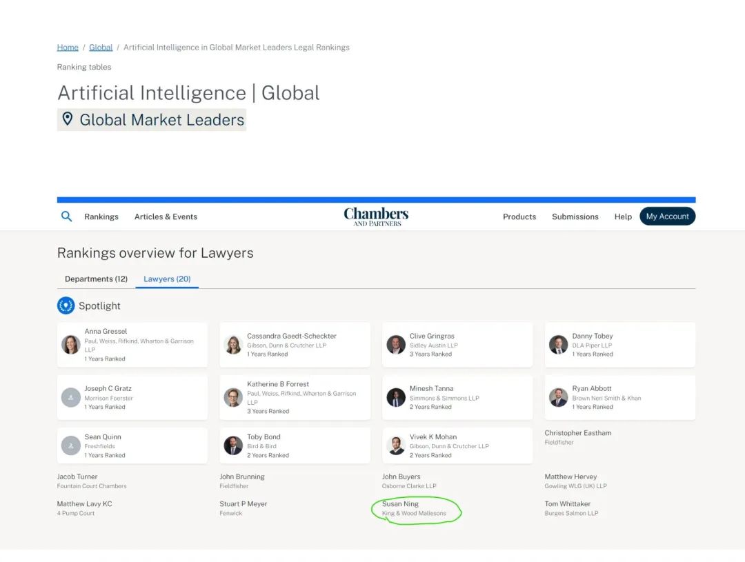Open Toby Bond's profile photo
Screen dimensions: 745x562
[233, 445]
